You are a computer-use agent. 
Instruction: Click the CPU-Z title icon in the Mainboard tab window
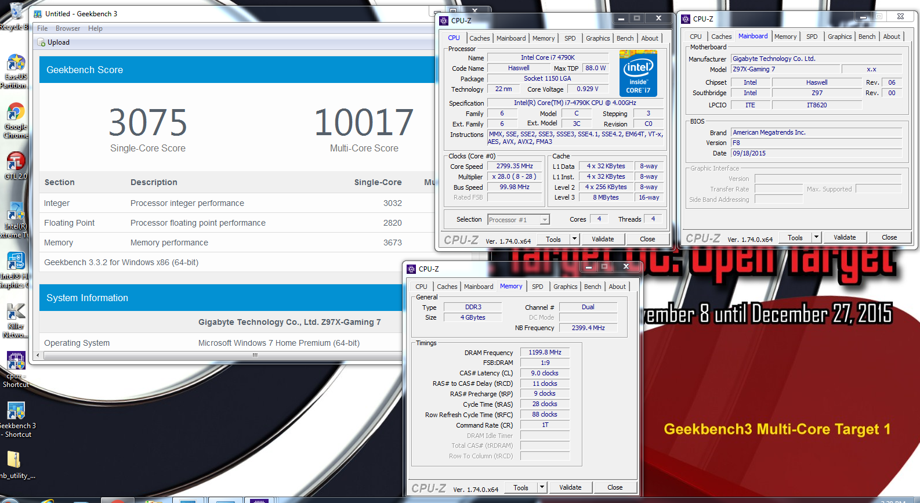point(686,19)
